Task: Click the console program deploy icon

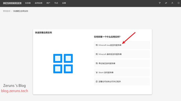Action: pos(97,81)
